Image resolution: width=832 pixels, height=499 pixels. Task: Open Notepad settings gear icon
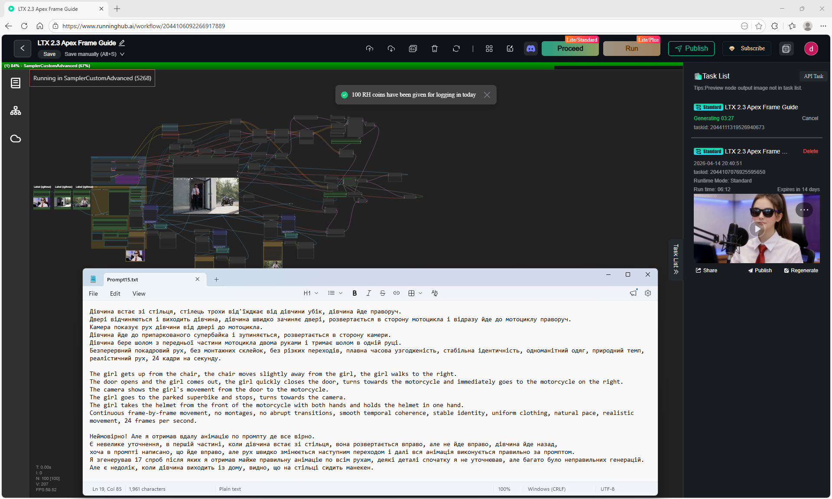tap(648, 293)
